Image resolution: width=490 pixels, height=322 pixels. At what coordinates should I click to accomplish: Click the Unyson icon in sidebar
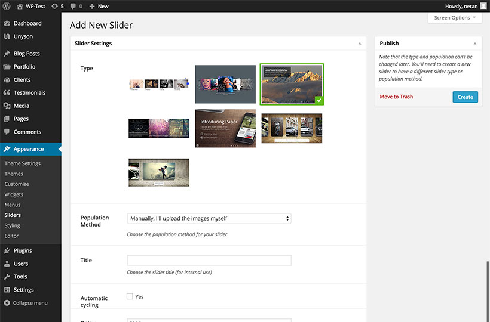[7, 36]
